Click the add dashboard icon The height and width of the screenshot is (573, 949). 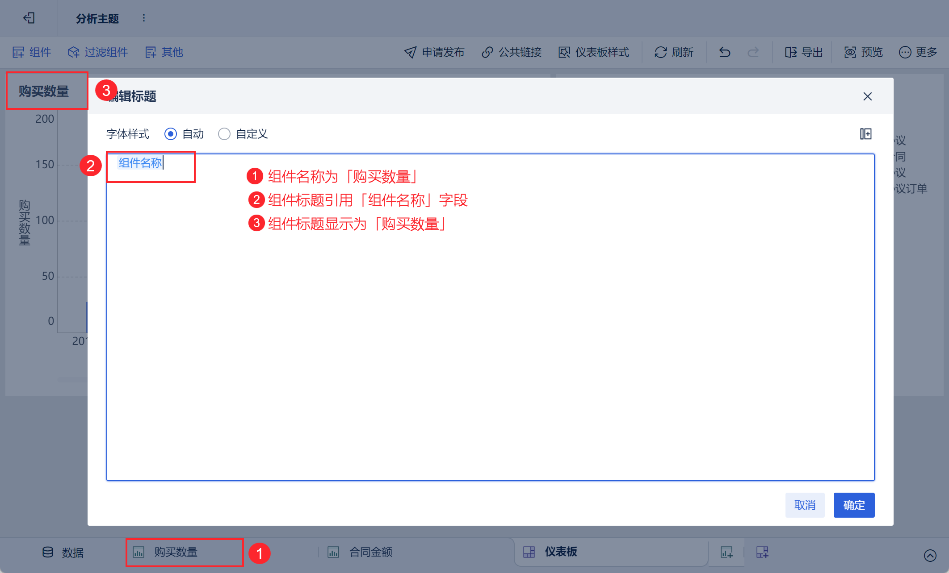762,552
